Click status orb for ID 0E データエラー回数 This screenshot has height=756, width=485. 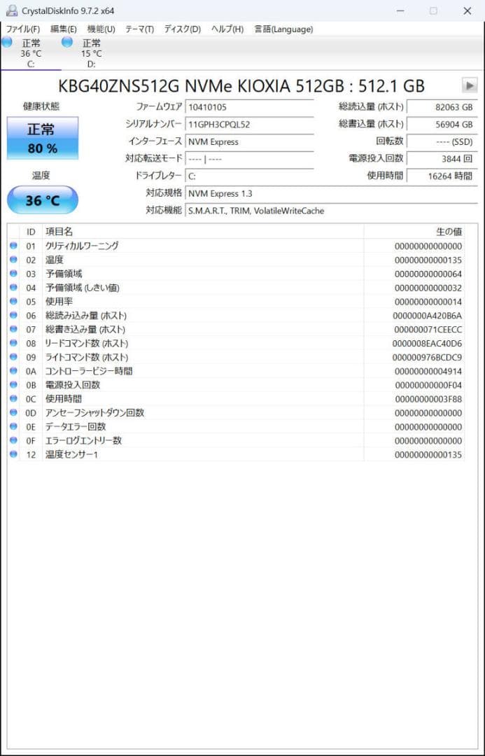point(13,427)
